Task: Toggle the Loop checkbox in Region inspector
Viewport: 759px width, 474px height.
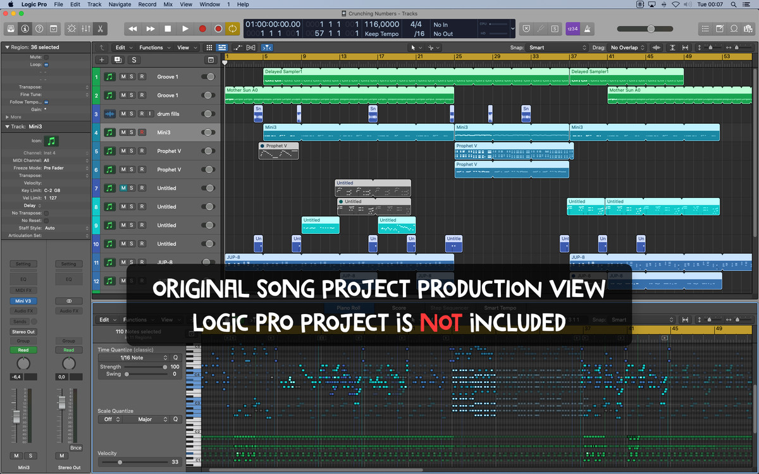Action: (x=46, y=64)
